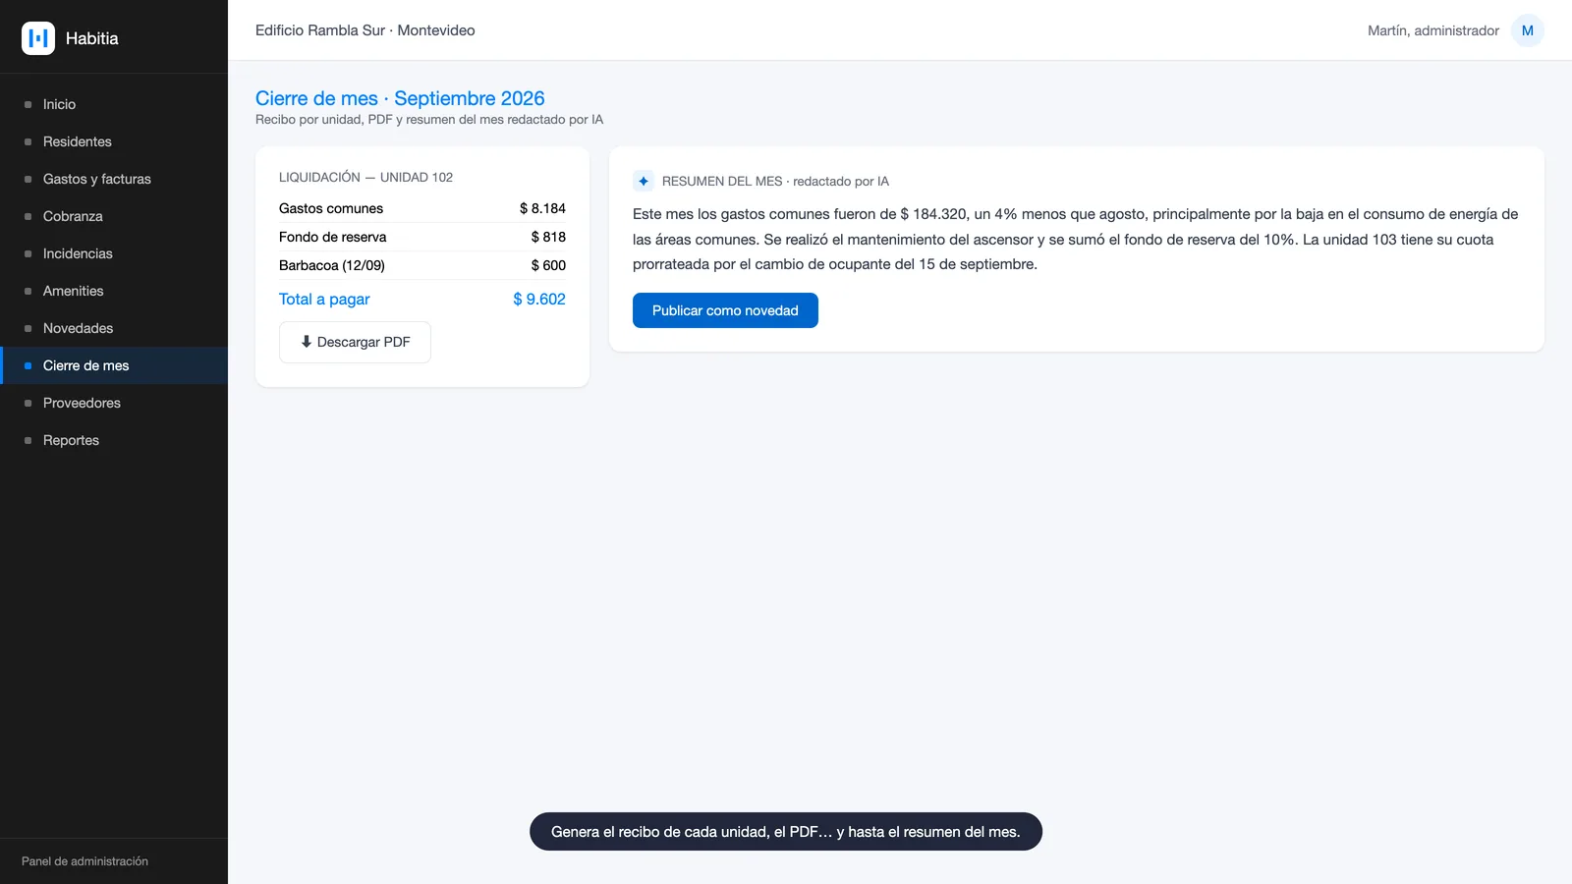
Task: Select Cierre de mes menu item
Action: click(114, 365)
